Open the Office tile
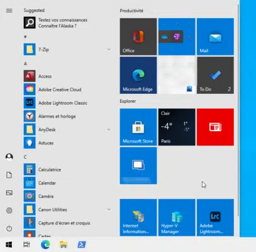 [138, 37]
